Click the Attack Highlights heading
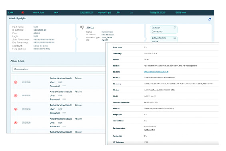 point(18,18)
